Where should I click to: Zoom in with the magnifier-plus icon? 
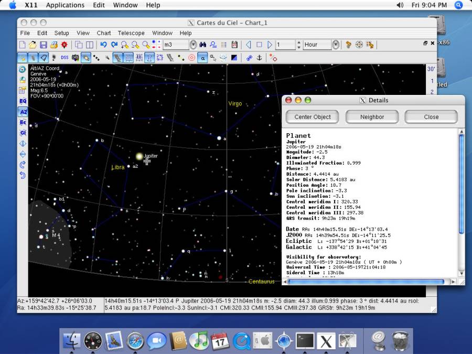[124, 45]
